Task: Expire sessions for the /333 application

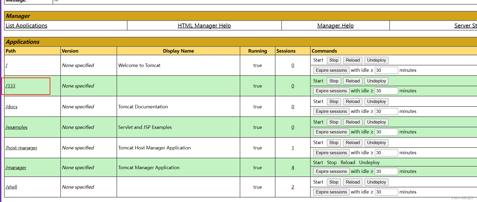Action: (x=331, y=91)
